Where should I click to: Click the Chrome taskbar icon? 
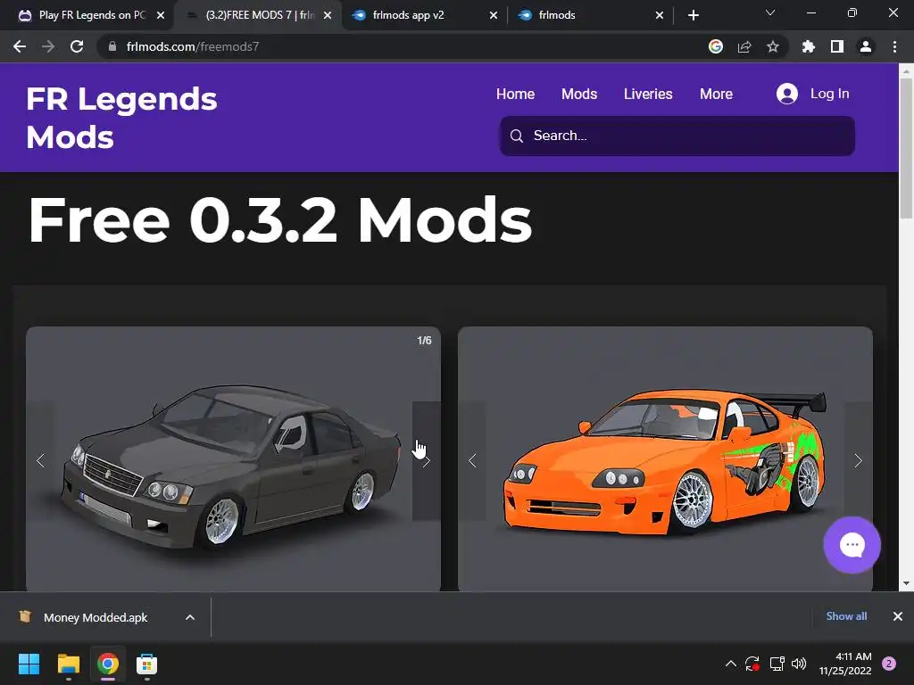108,664
